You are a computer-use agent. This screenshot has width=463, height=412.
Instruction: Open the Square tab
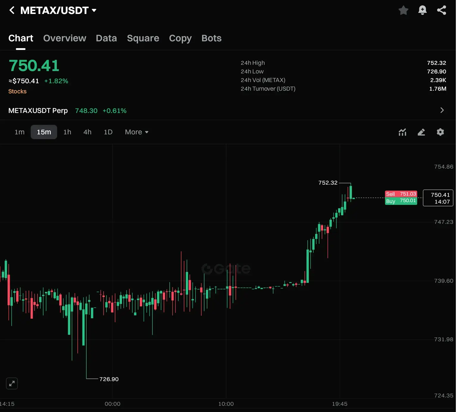pos(143,38)
